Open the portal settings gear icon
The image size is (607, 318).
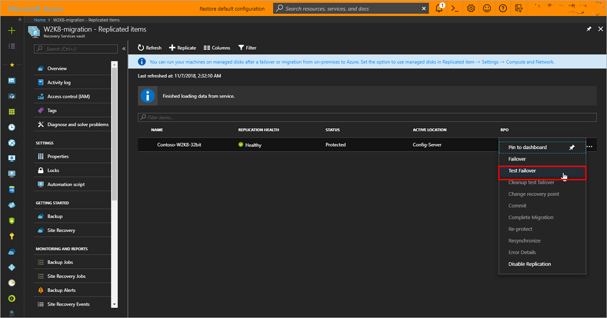point(471,8)
